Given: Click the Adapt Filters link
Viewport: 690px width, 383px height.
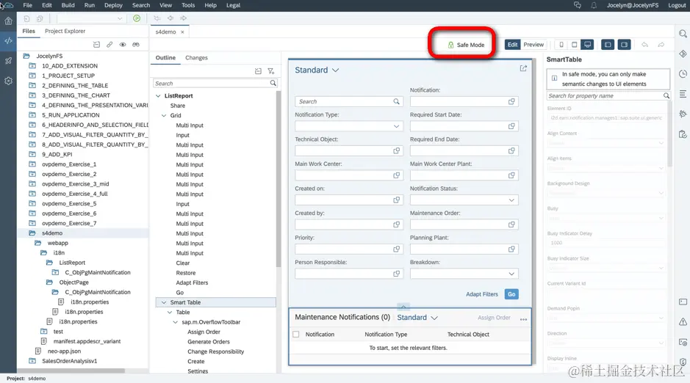Looking at the screenshot, I should (482, 294).
